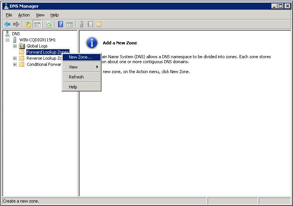Image resolution: width=293 pixels, height=206 pixels.
Task: Open the Action menu
Action: (24, 15)
